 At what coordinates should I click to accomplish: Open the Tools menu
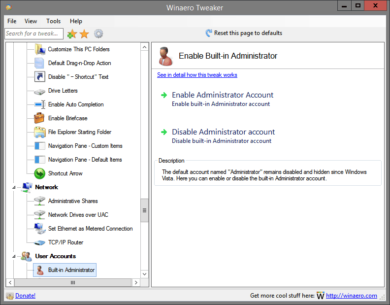tap(54, 21)
